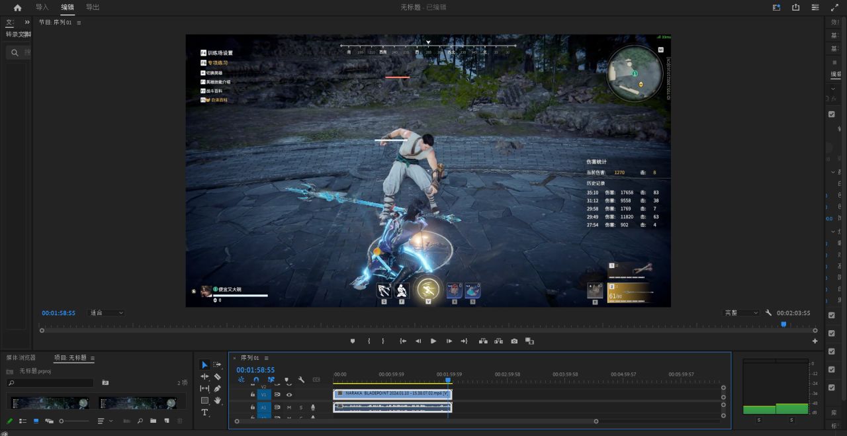Click the Export Frame camera icon
Viewport: 847px width, 436px height.
(514, 341)
